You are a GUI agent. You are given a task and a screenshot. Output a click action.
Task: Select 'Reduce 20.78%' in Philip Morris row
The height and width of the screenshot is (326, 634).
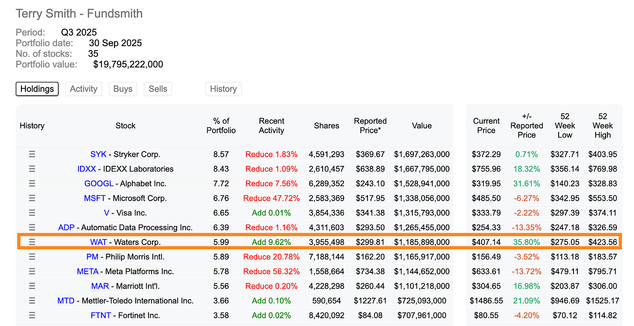tap(271, 257)
